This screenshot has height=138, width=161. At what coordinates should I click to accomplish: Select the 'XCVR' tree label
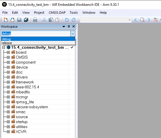coord(21,132)
